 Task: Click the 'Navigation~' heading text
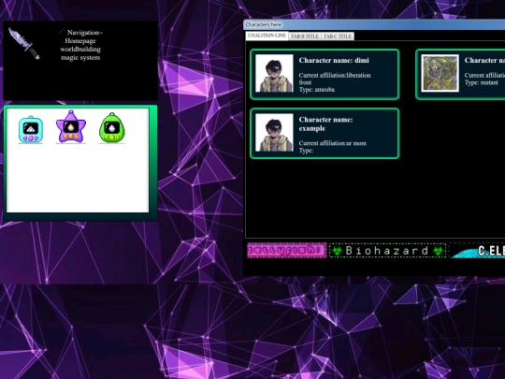point(85,33)
